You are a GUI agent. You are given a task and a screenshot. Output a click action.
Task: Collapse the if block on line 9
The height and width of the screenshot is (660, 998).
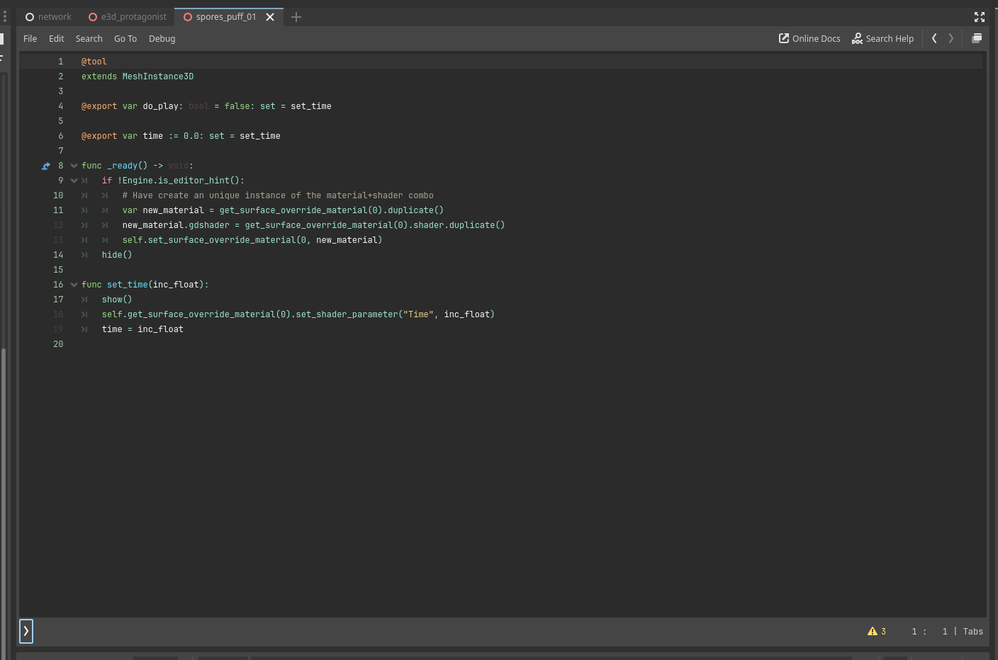74,180
